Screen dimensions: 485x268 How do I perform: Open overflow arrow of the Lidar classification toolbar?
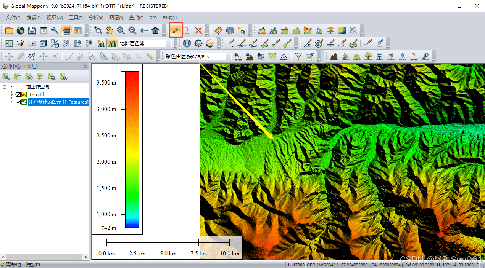coord(434,60)
